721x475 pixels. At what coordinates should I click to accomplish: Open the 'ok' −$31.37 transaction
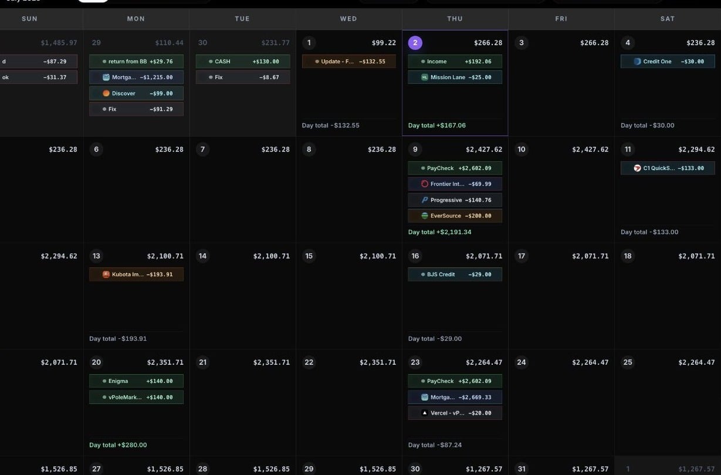[x=38, y=77]
